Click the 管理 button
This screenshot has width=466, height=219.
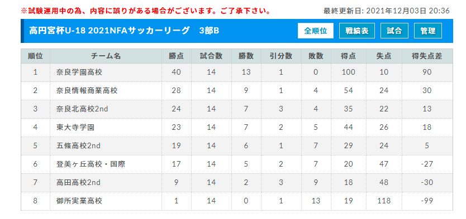[x=428, y=31]
